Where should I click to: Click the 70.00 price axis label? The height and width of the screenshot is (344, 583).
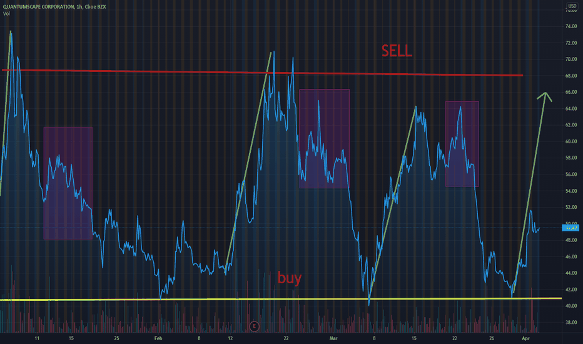pos(571,59)
